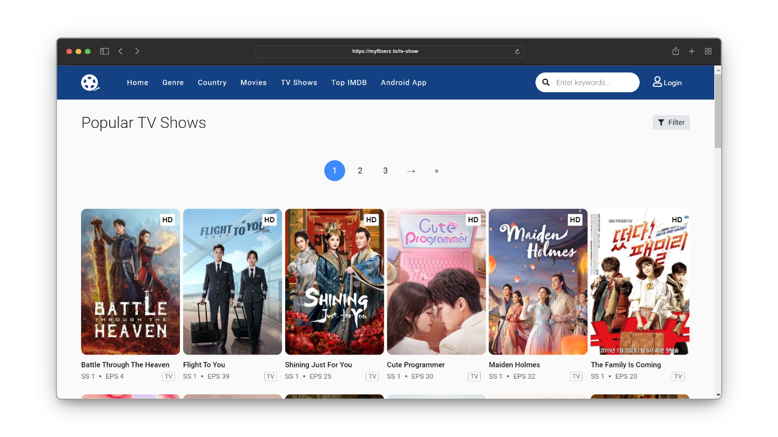Screen dimensions: 778x437
Task: Click the HD badge on The Family Is Coming
Action: (x=677, y=220)
